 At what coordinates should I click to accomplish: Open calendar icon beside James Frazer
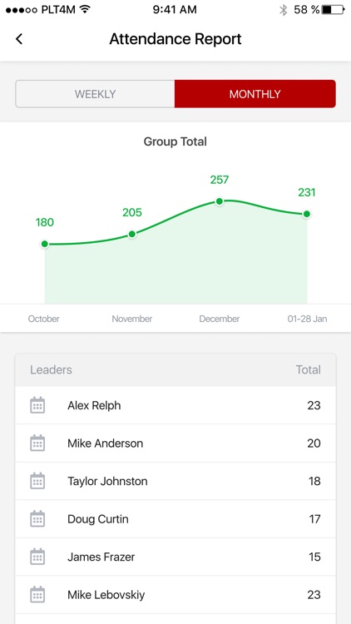[x=37, y=557]
